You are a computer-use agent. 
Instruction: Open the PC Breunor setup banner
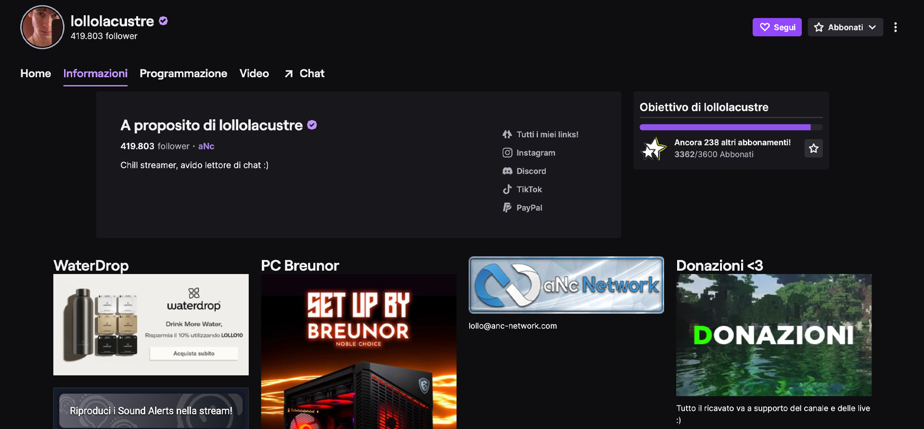(x=359, y=352)
